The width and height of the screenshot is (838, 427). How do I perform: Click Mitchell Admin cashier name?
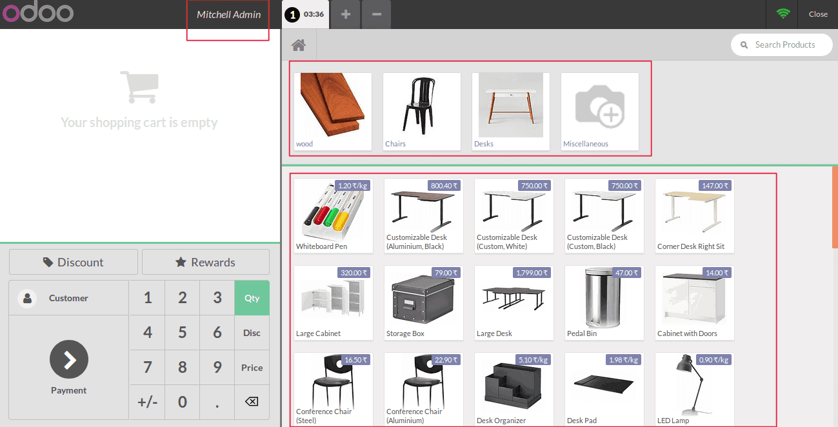(228, 14)
